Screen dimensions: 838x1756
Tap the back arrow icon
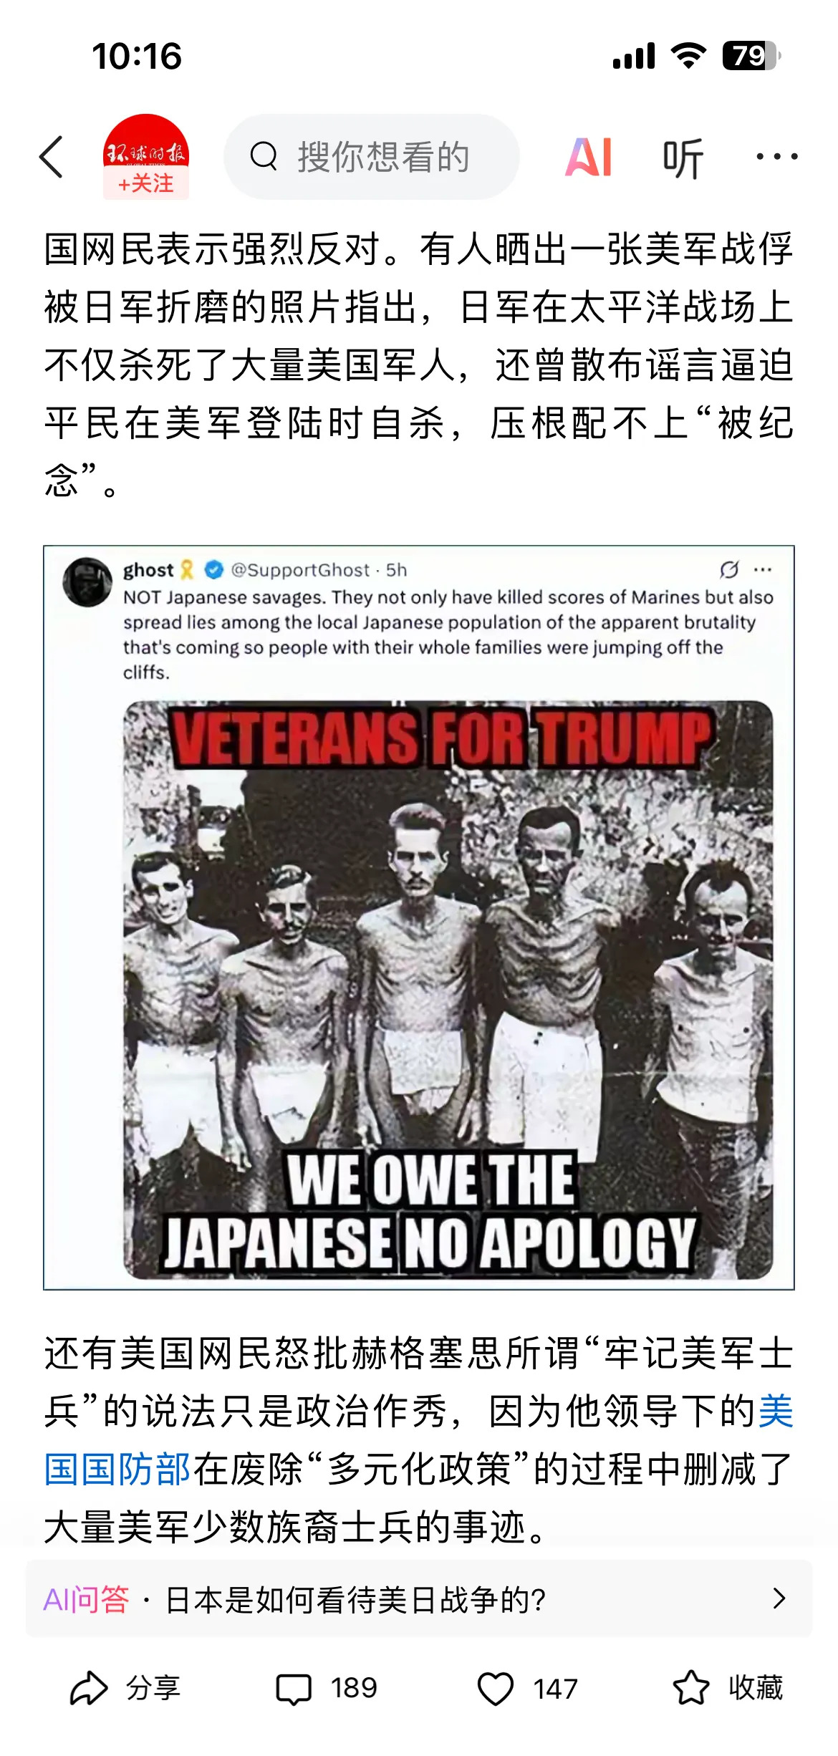pos(51,157)
